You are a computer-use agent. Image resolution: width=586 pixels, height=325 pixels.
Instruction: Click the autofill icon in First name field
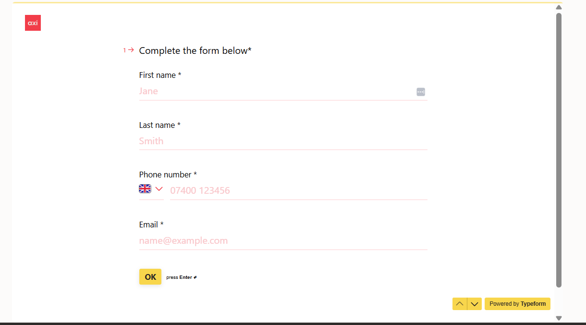pyautogui.click(x=421, y=92)
